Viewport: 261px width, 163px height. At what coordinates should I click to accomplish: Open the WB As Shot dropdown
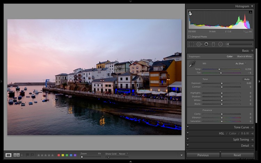click(x=241, y=64)
